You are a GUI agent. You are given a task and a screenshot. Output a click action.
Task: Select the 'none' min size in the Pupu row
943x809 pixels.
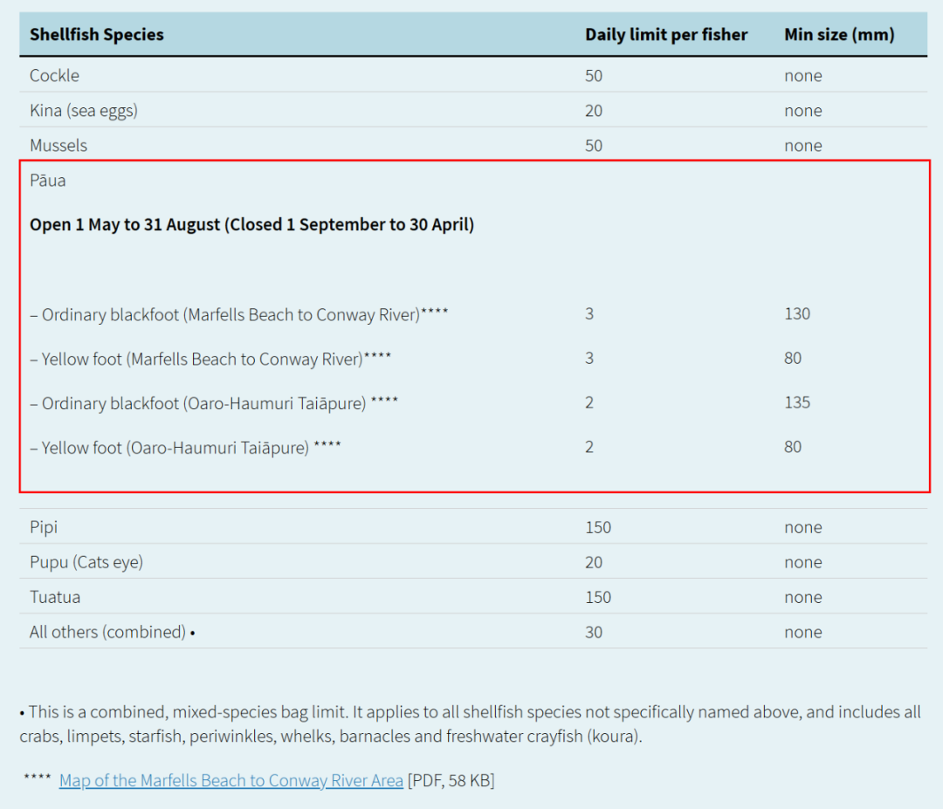tap(803, 563)
